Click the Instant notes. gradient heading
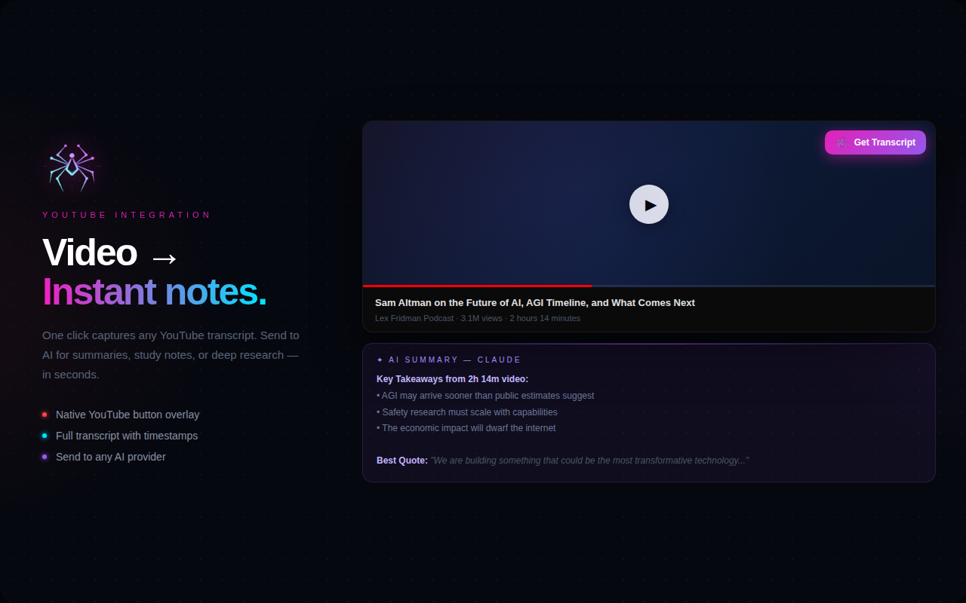The width and height of the screenshot is (966, 603). [155, 292]
